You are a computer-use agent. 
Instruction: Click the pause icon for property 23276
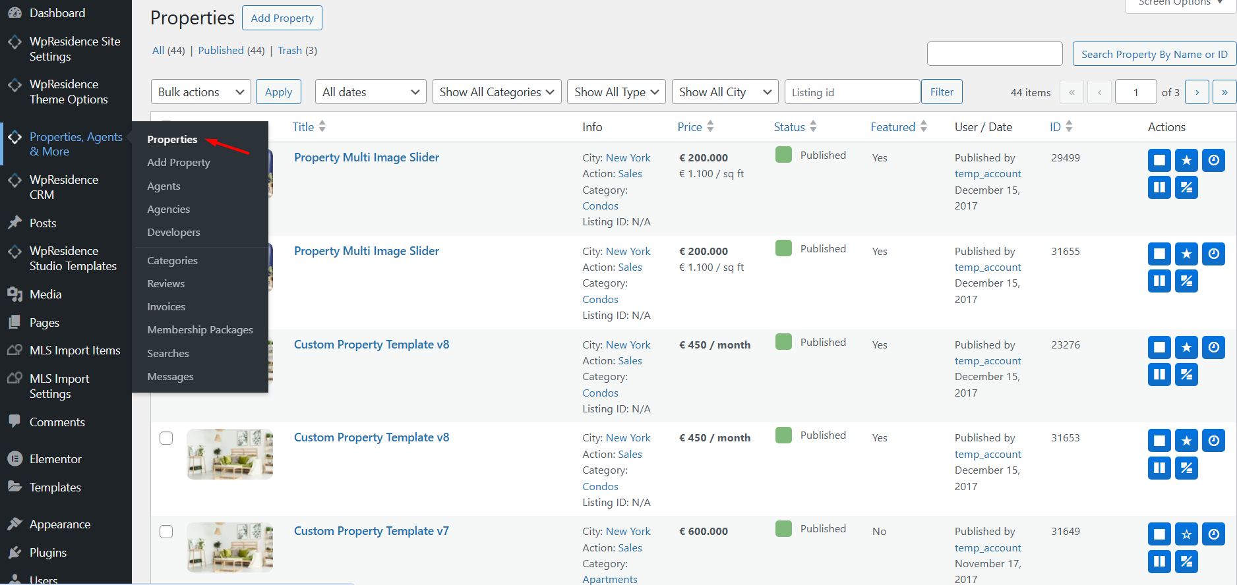coord(1159,375)
